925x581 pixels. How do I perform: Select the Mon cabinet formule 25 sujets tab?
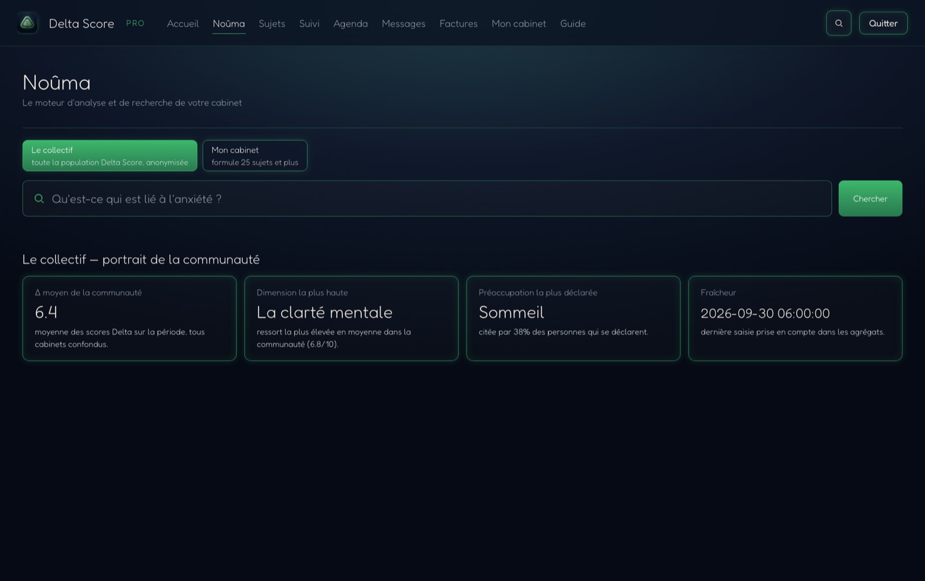pyautogui.click(x=255, y=156)
